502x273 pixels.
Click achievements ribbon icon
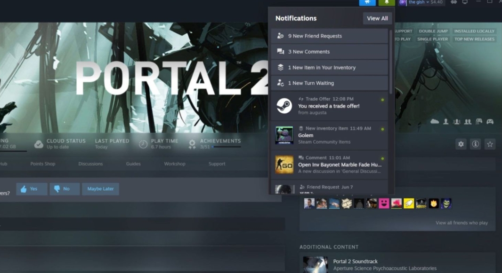[x=192, y=144]
